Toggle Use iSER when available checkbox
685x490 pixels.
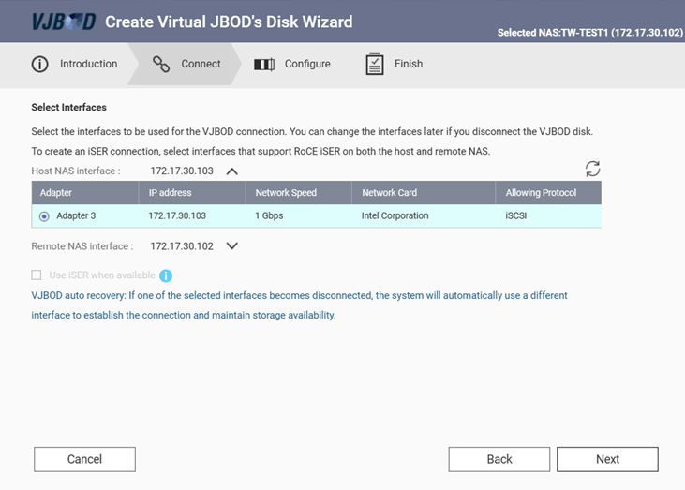[37, 275]
